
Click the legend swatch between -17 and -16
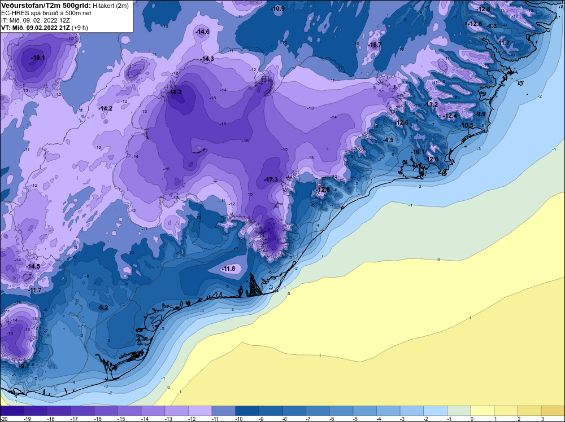point(82,411)
